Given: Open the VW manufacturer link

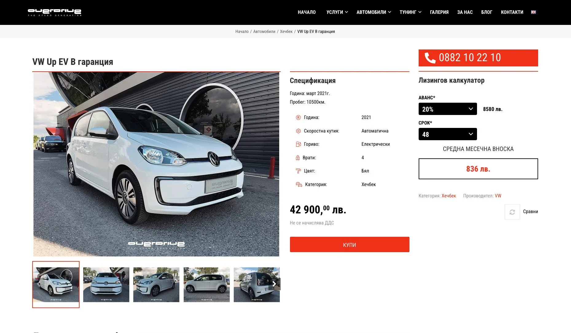Looking at the screenshot, I should [x=498, y=196].
